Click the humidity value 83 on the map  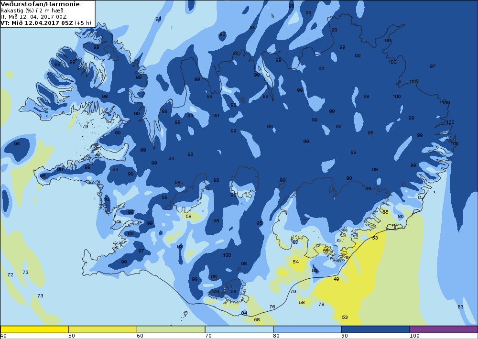(460, 306)
